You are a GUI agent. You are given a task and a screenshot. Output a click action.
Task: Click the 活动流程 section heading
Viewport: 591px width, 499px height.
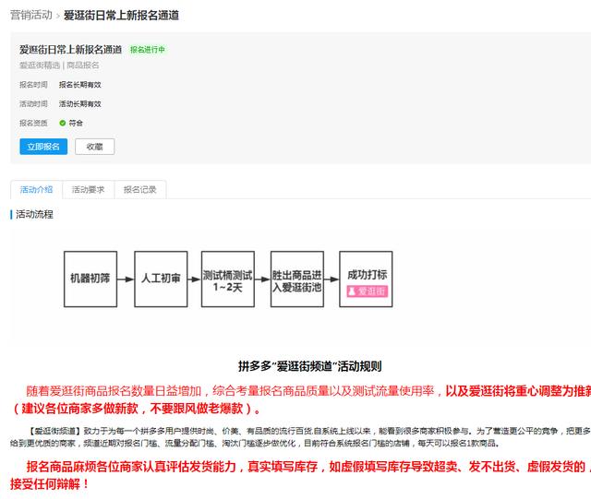[34, 214]
